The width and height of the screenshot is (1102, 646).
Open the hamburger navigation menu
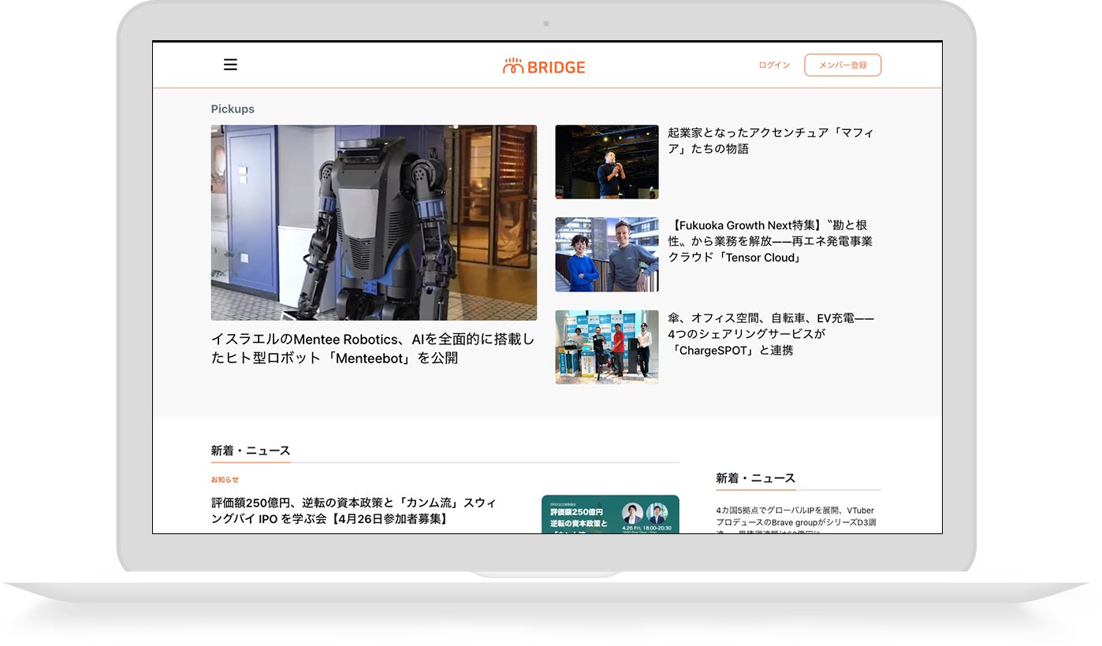(x=230, y=65)
